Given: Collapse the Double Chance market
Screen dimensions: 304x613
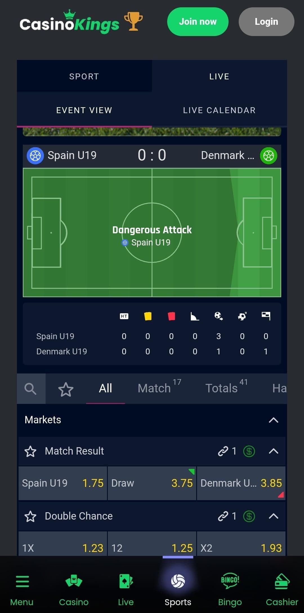Looking at the screenshot, I should tap(273, 516).
